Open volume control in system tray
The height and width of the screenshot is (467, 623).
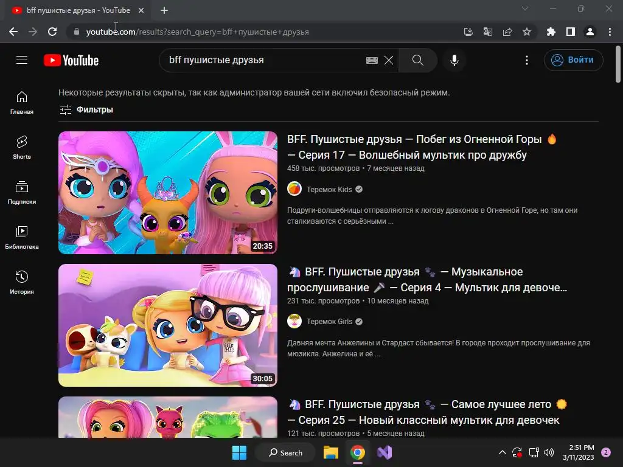pos(549,452)
